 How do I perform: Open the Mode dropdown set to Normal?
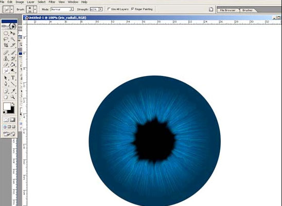62,9
